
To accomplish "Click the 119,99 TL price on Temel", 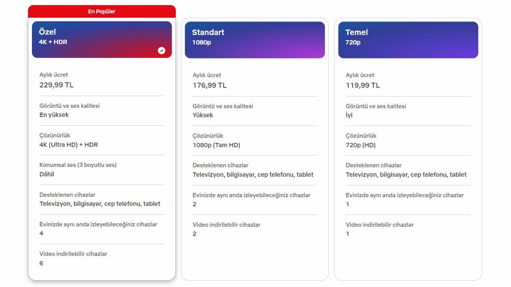I will [362, 85].
